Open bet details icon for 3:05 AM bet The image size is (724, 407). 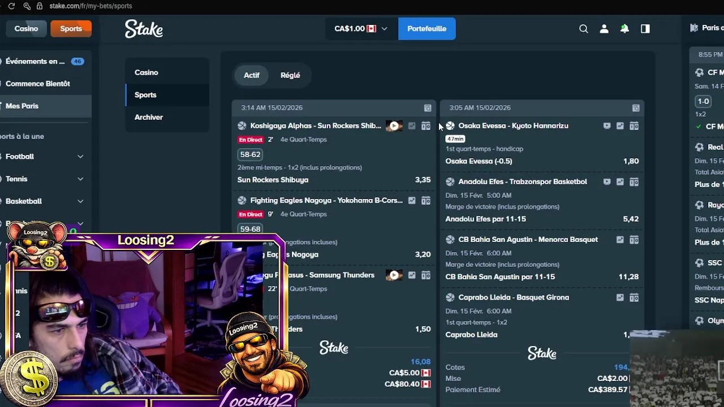pos(636,108)
